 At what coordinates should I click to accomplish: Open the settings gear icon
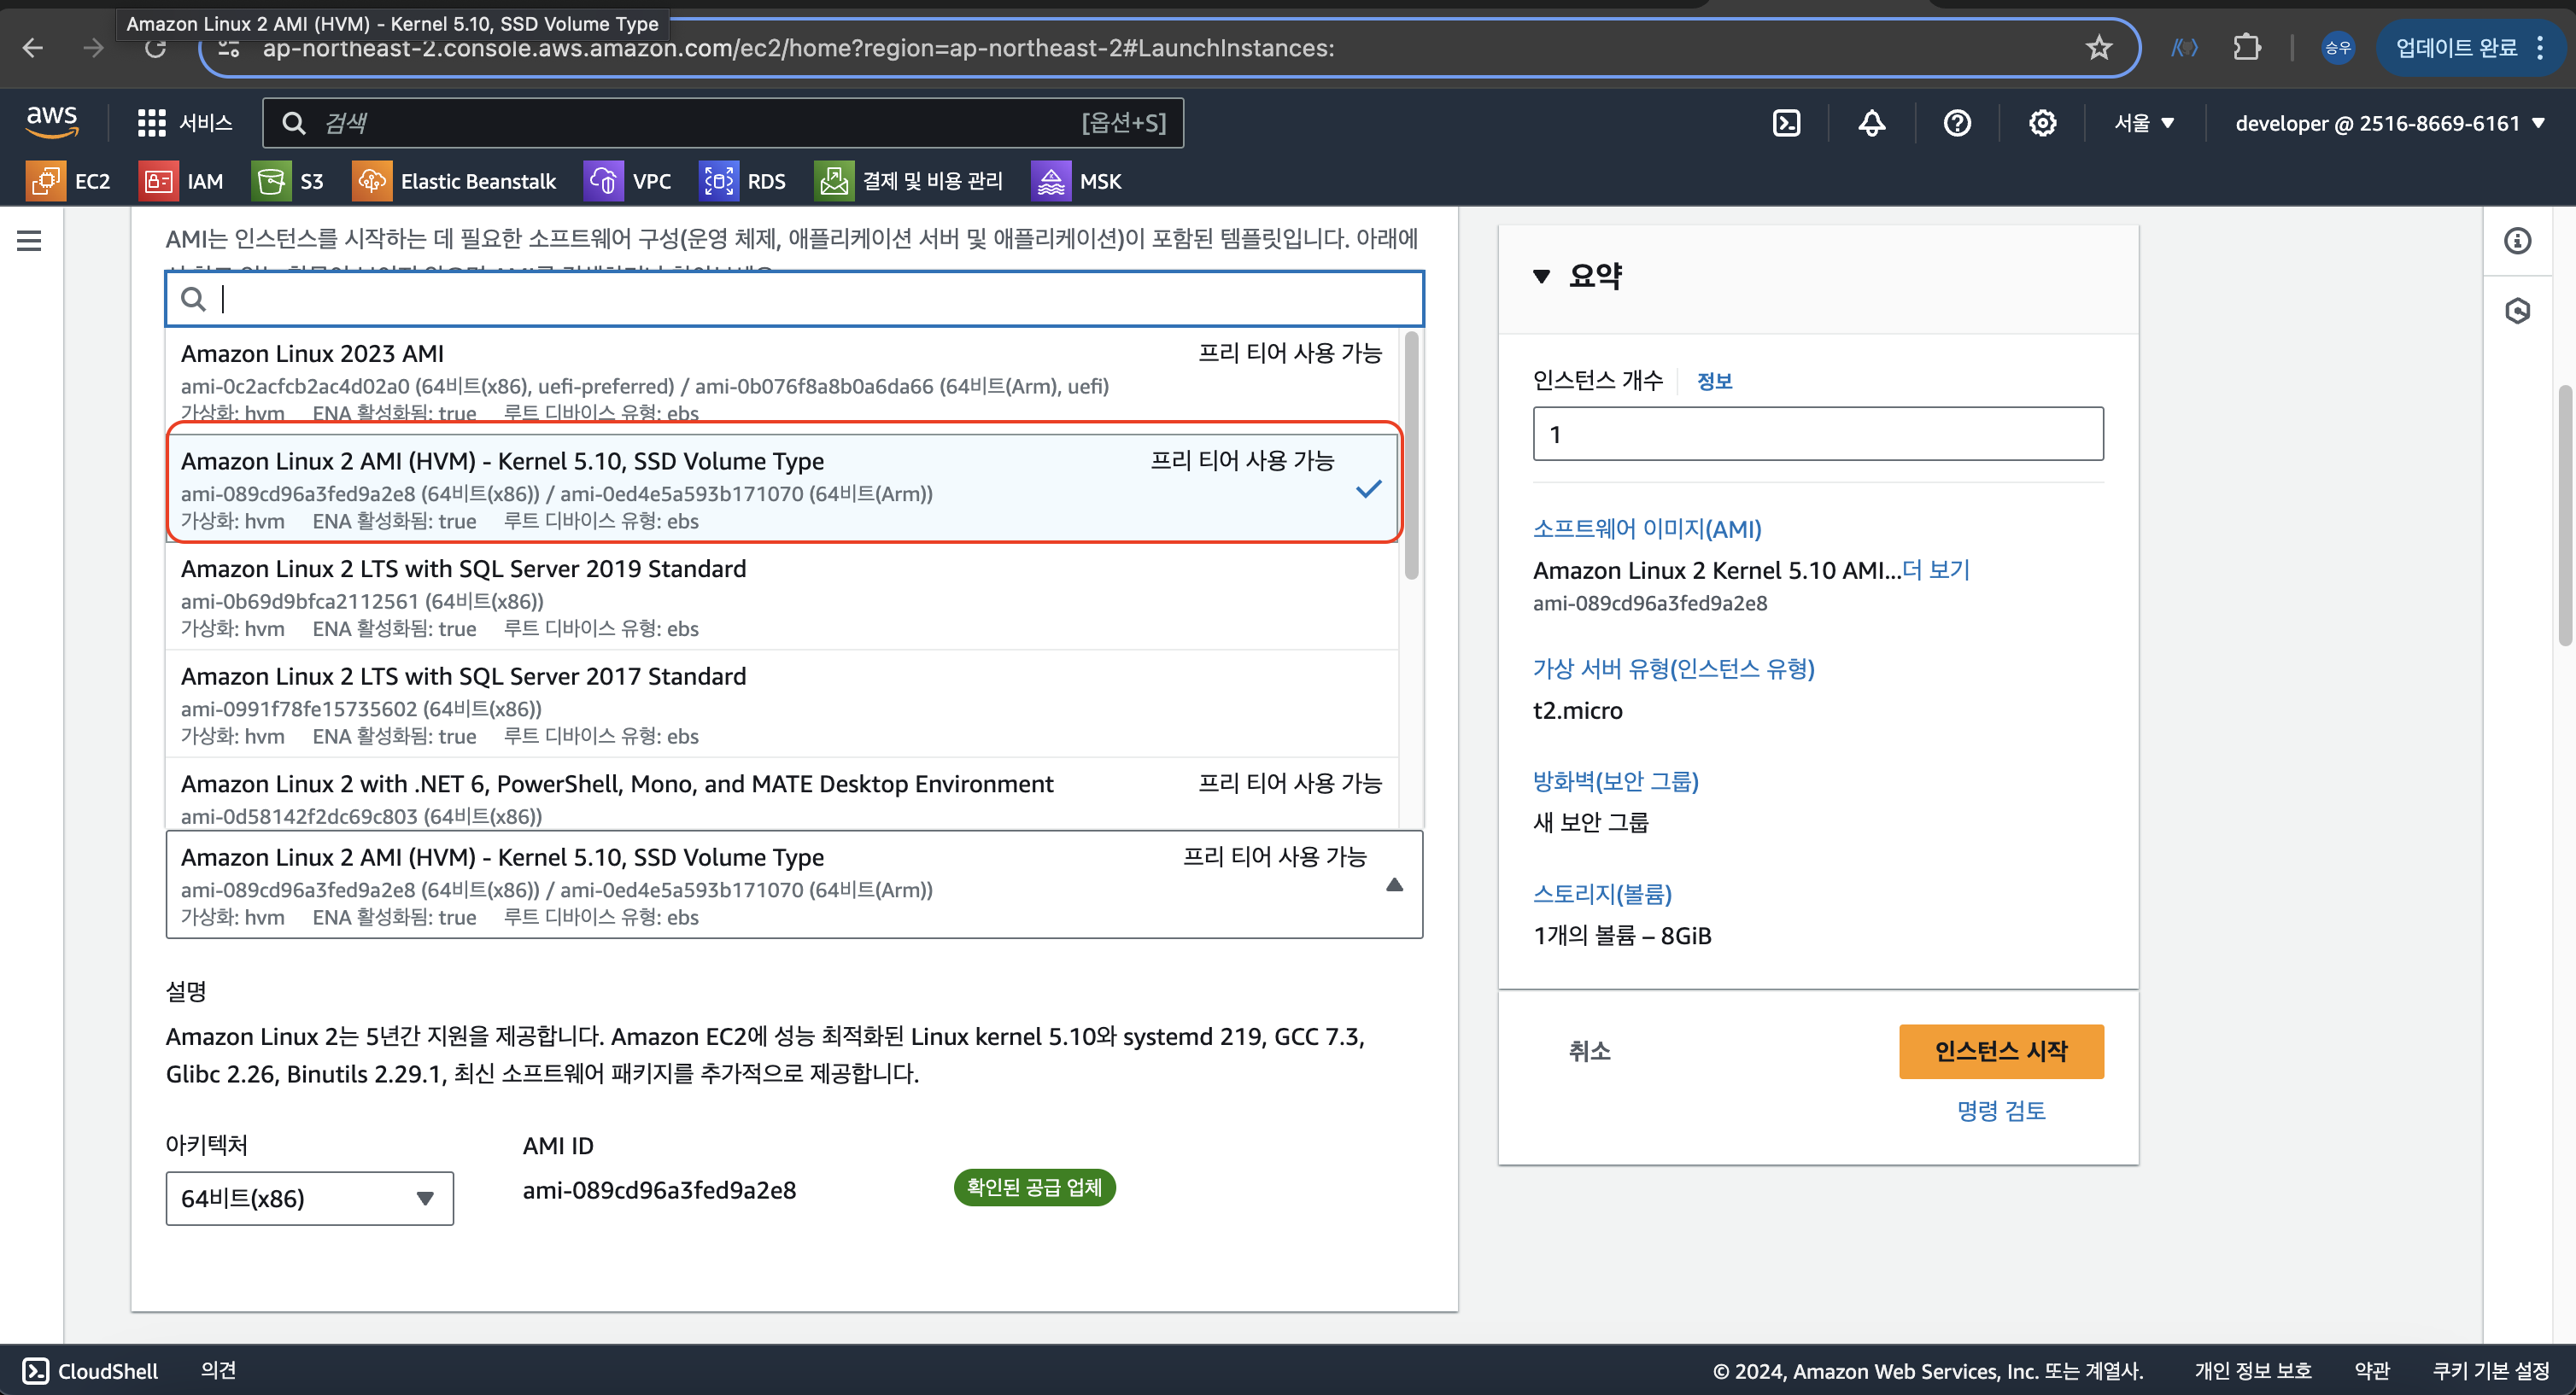coord(2041,123)
